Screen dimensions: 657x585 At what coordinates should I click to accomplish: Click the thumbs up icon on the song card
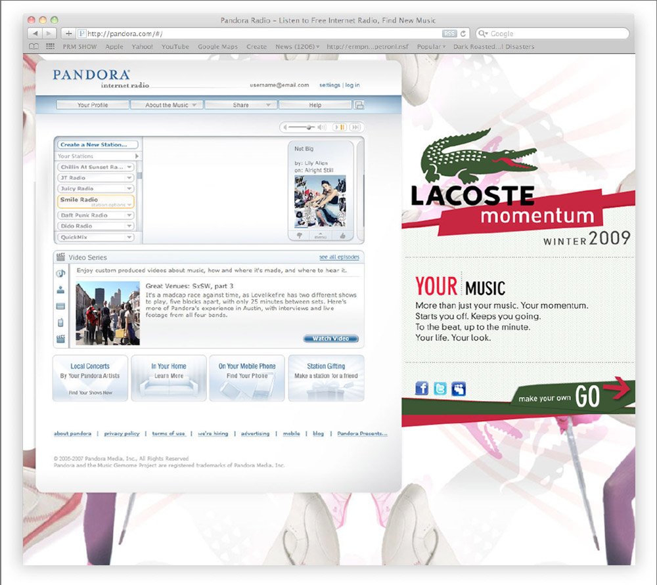pos(343,236)
